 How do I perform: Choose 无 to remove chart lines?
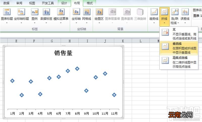tap(179, 34)
